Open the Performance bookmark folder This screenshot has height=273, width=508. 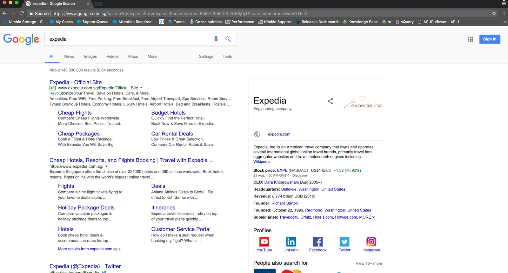[x=240, y=22]
